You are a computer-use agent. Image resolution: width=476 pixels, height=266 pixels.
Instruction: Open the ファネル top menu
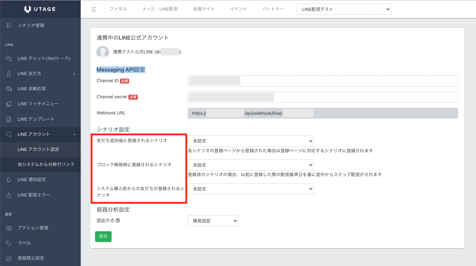click(x=118, y=9)
